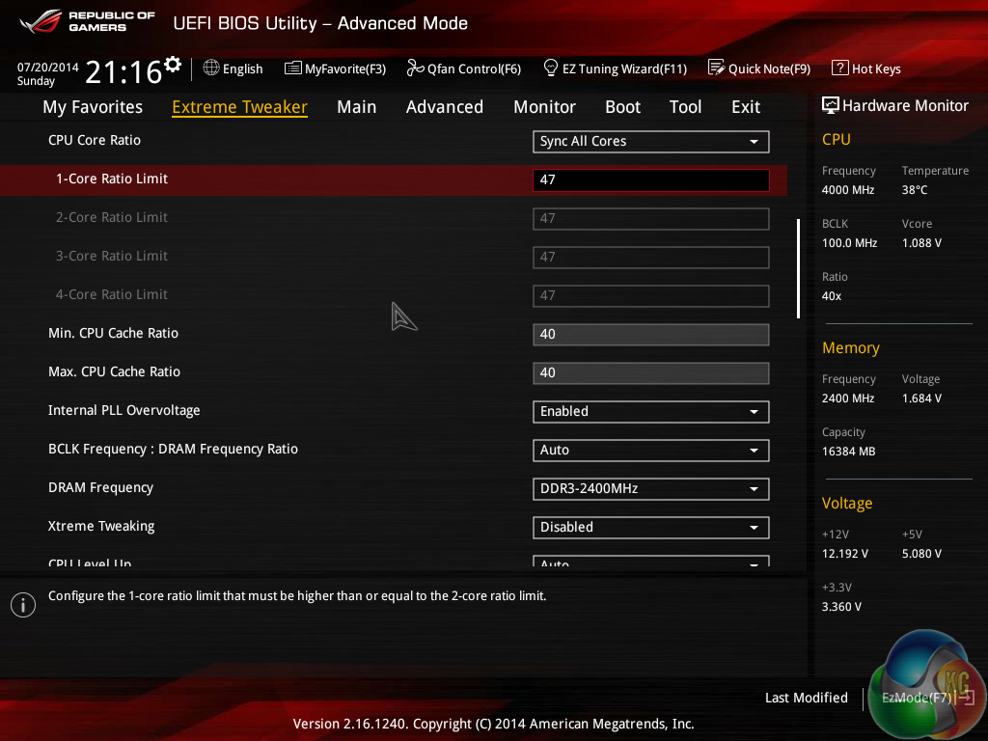Screen dimensions: 988x741
Task: Click the 3-Core Ratio Limit field
Action: (x=651, y=257)
